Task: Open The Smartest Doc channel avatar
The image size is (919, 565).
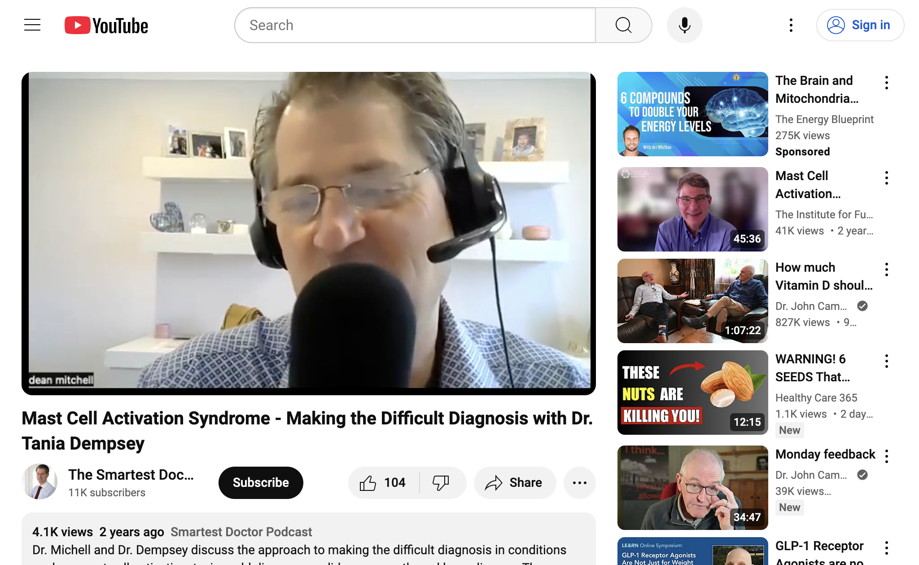Action: pyautogui.click(x=39, y=481)
